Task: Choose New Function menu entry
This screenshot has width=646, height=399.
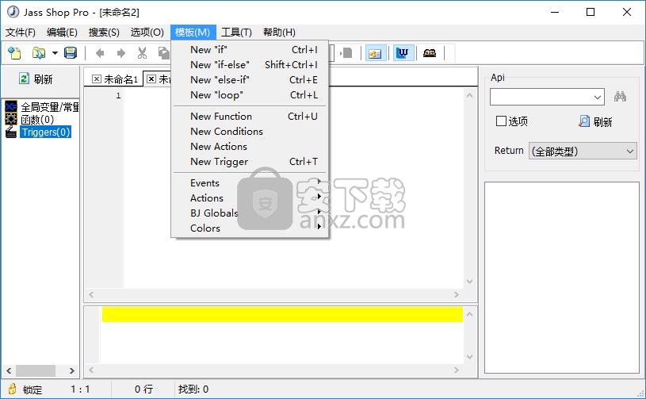Action: click(250, 117)
